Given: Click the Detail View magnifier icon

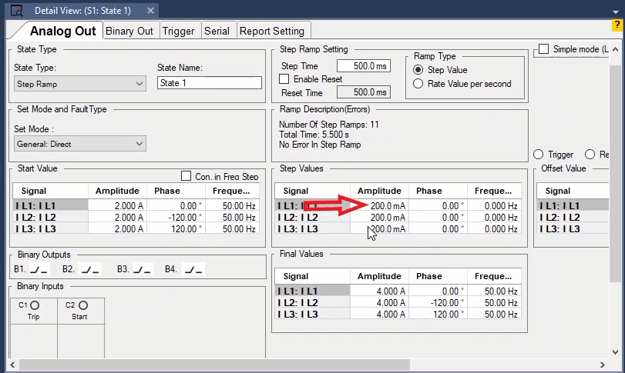Looking at the screenshot, I should coord(16,12).
